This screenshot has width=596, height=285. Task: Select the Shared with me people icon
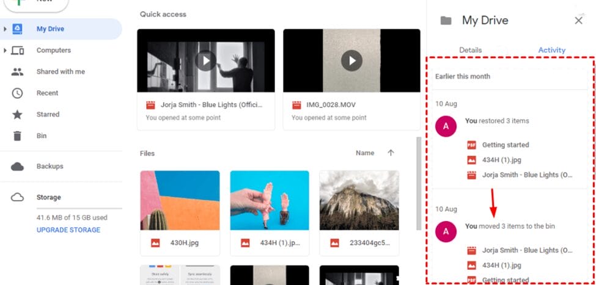[x=17, y=71]
